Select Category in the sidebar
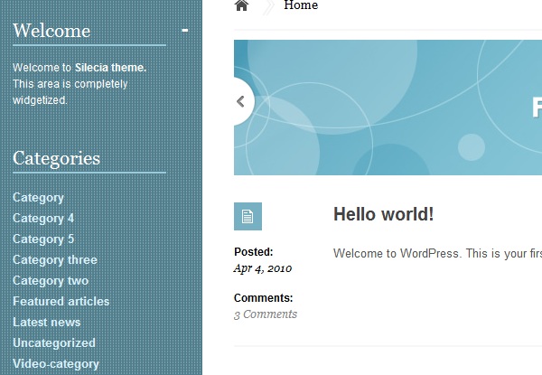 pyautogui.click(x=38, y=197)
